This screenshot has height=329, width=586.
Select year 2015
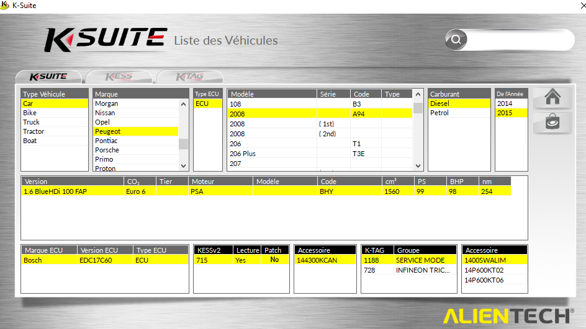point(512,113)
